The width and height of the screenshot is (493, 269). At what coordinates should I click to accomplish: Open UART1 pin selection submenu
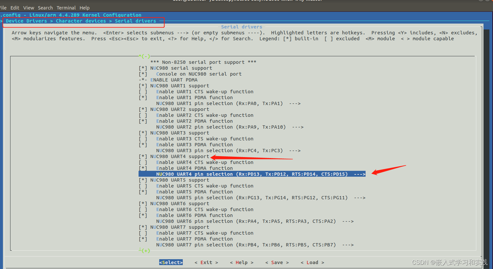[228, 103]
